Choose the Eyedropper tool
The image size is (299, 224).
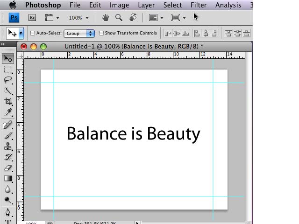click(8, 112)
